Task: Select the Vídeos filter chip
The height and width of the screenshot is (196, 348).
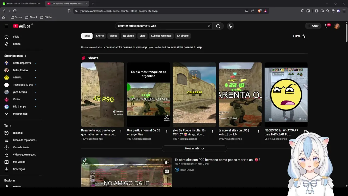Action: click(113, 36)
